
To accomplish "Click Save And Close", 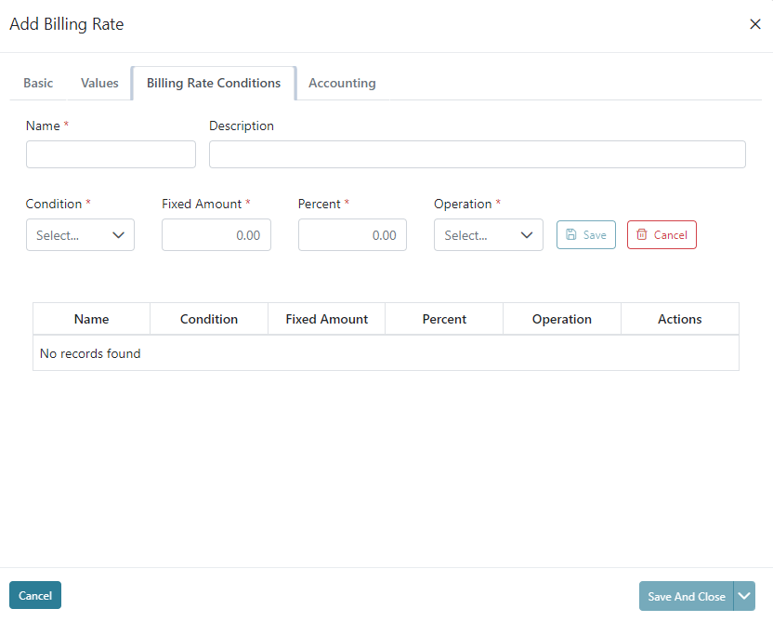I will pyautogui.click(x=687, y=596).
